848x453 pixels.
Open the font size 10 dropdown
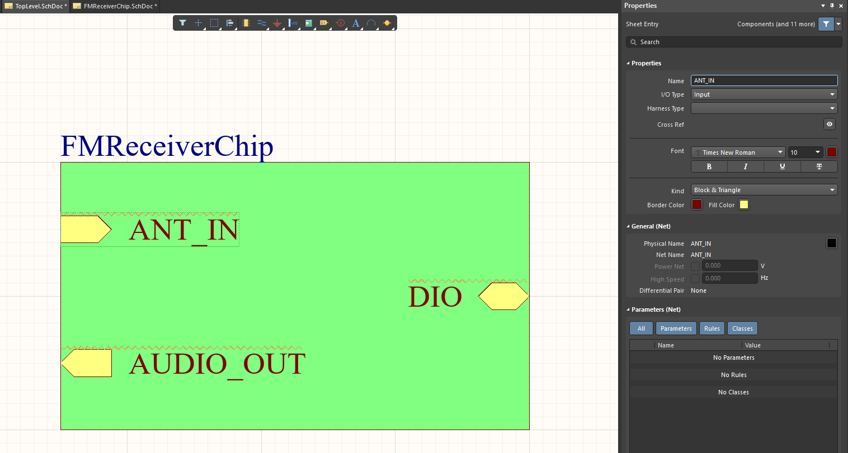point(805,152)
